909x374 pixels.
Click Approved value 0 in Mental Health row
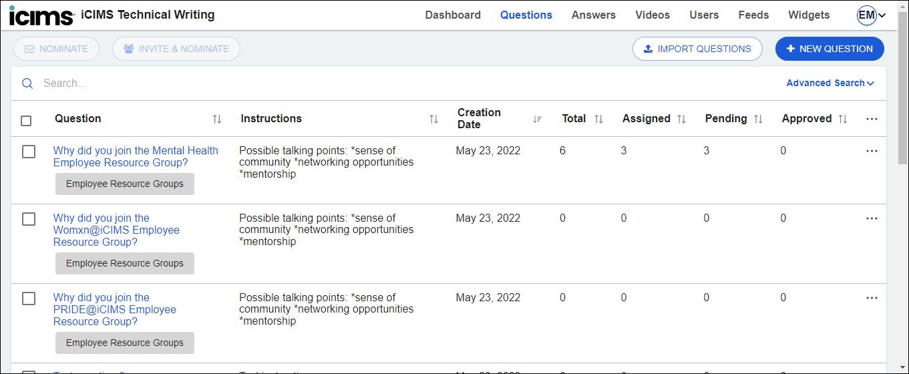783,151
